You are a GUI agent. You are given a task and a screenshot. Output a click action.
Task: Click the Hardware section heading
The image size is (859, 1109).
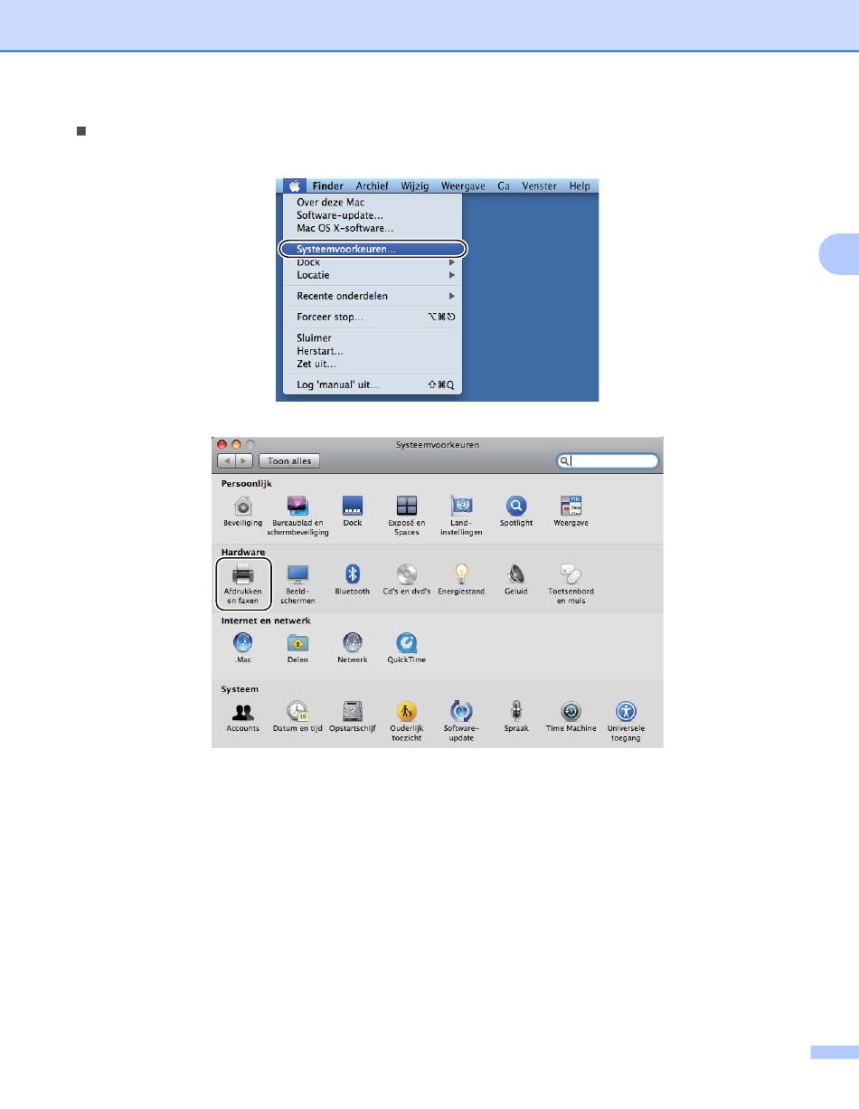pyautogui.click(x=241, y=552)
